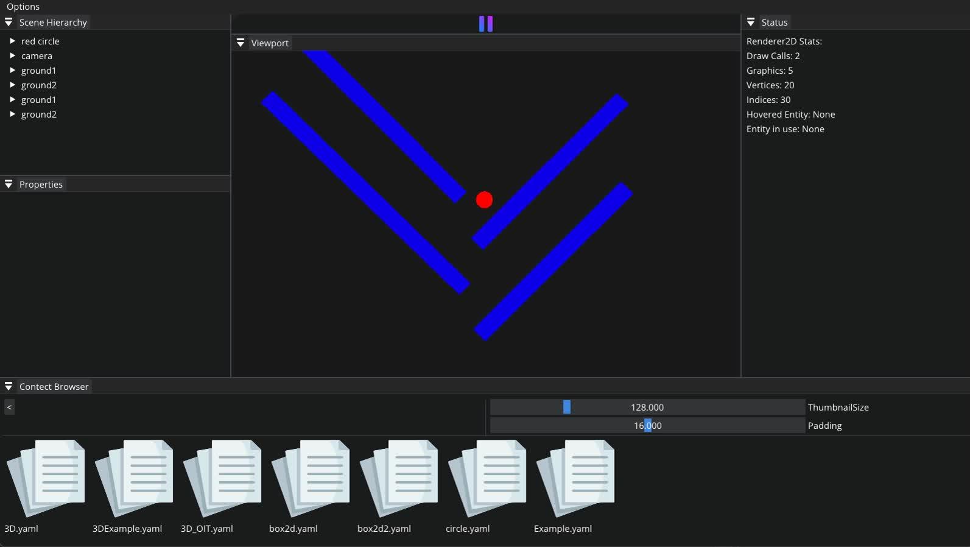This screenshot has height=547, width=970.
Task: Click the ThumbnailSize slider handle
Action: [x=567, y=407]
